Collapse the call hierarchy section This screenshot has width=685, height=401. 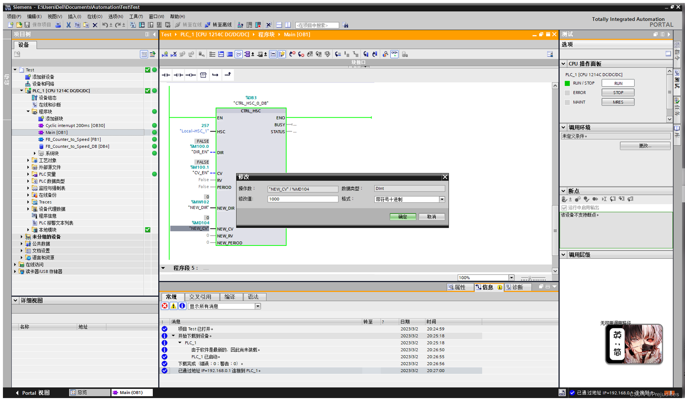tap(563, 255)
